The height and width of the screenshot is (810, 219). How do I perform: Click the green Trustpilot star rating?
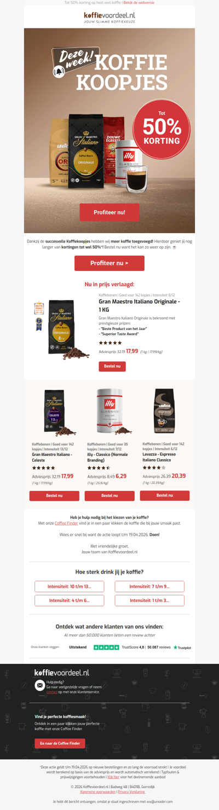coord(106,647)
